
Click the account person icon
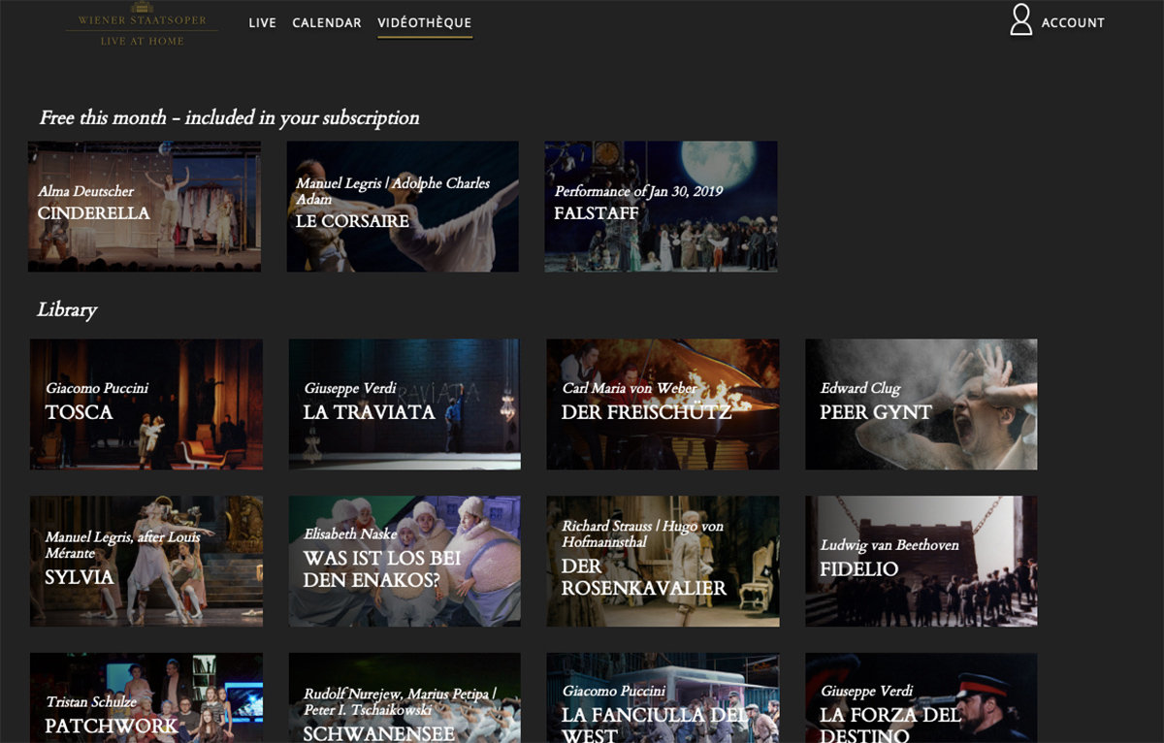(1020, 20)
